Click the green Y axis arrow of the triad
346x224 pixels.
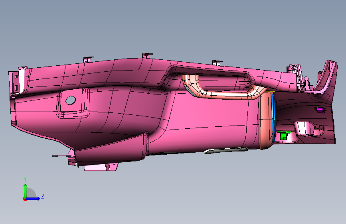[26, 191]
